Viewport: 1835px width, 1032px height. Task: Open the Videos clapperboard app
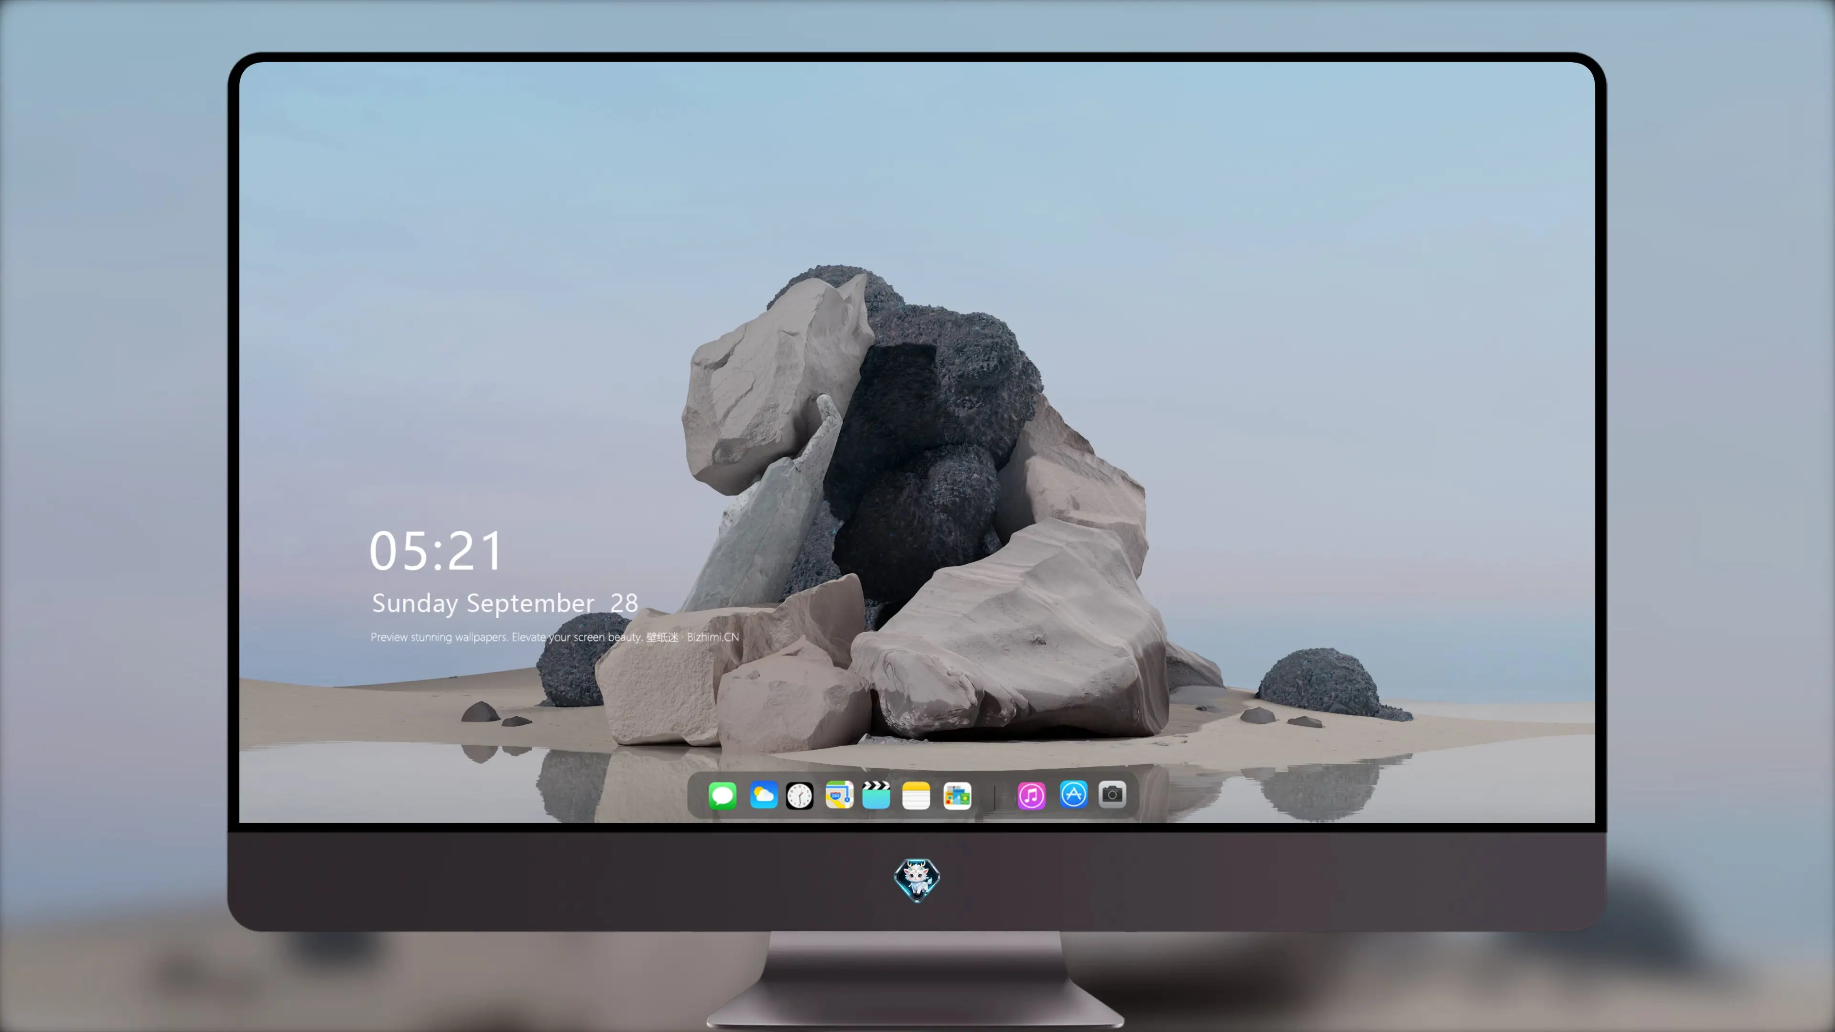click(876, 795)
